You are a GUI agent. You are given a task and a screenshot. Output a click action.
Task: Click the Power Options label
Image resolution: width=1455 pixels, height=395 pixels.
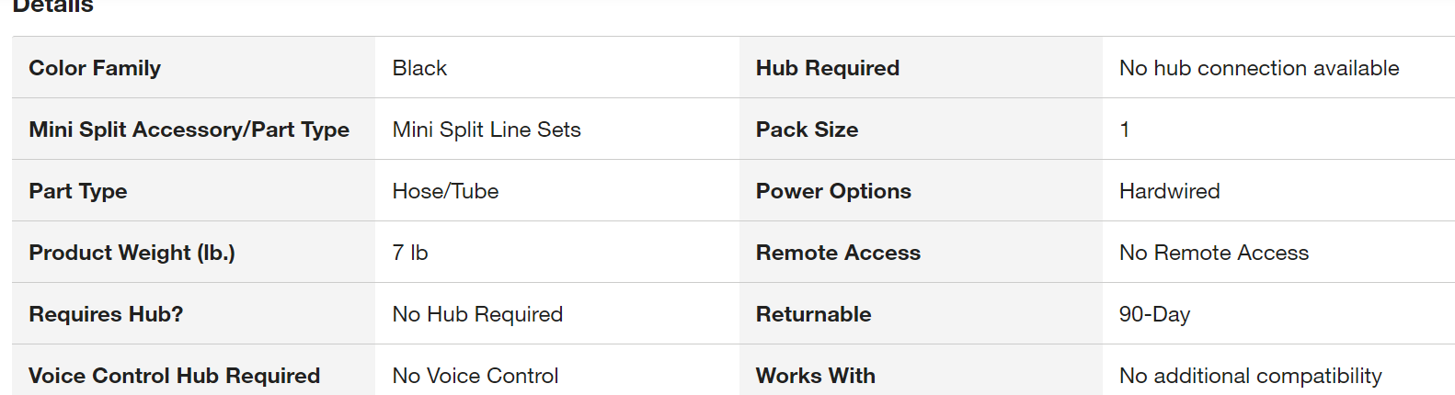pos(833,191)
